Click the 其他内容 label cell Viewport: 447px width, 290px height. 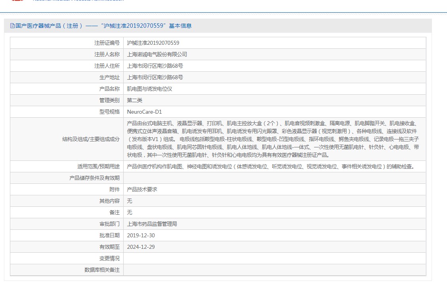click(67, 201)
